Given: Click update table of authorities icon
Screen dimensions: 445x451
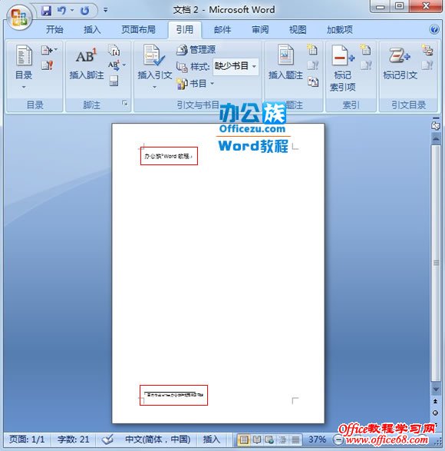Looking at the screenshot, I should (427, 65).
